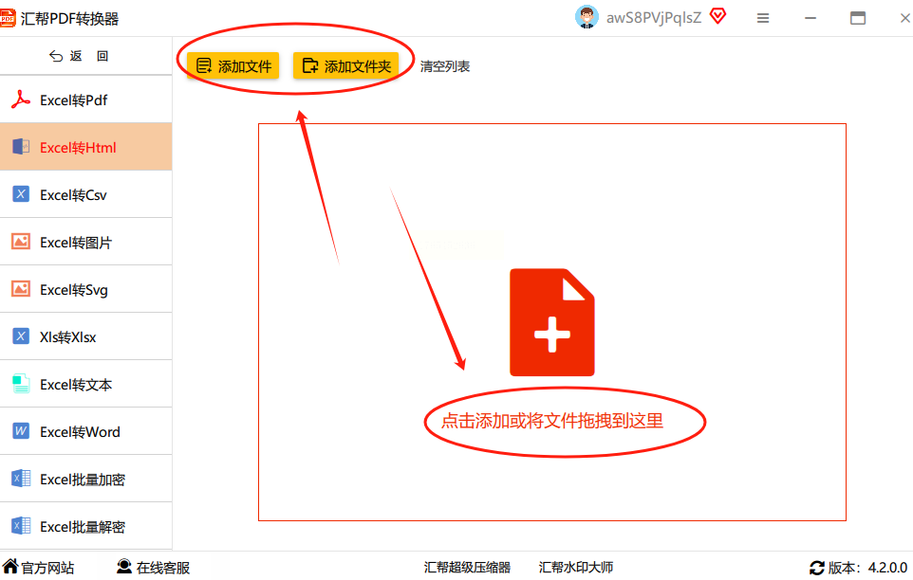913x580 pixels.
Task: Clear the list with 清空列表
Action: coord(445,66)
